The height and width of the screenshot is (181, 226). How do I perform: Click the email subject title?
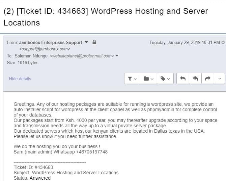point(106,17)
